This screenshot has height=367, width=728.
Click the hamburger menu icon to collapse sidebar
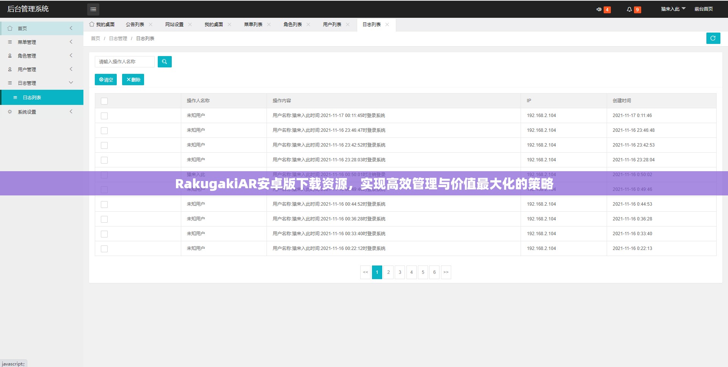coord(93,9)
